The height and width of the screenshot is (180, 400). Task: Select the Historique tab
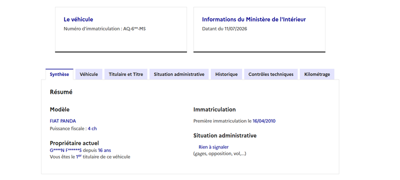coord(226,74)
